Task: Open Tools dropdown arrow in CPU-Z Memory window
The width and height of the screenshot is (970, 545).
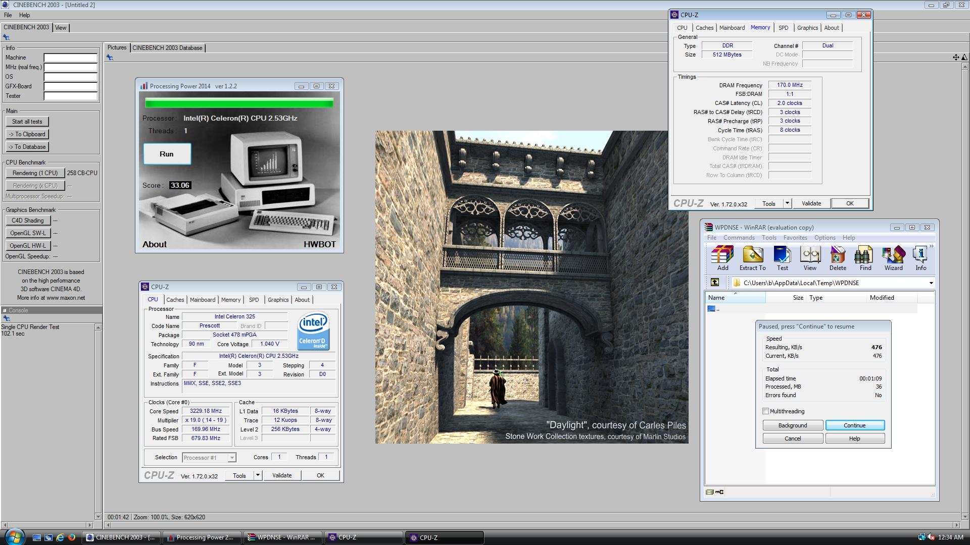Action: tap(787, 203)
